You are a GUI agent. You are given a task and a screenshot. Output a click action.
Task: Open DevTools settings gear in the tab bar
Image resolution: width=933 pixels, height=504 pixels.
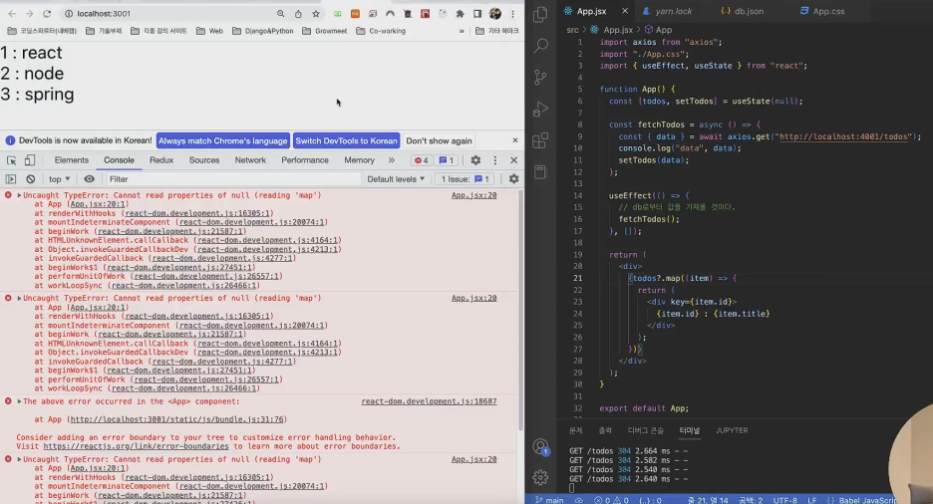click(475, 160)
